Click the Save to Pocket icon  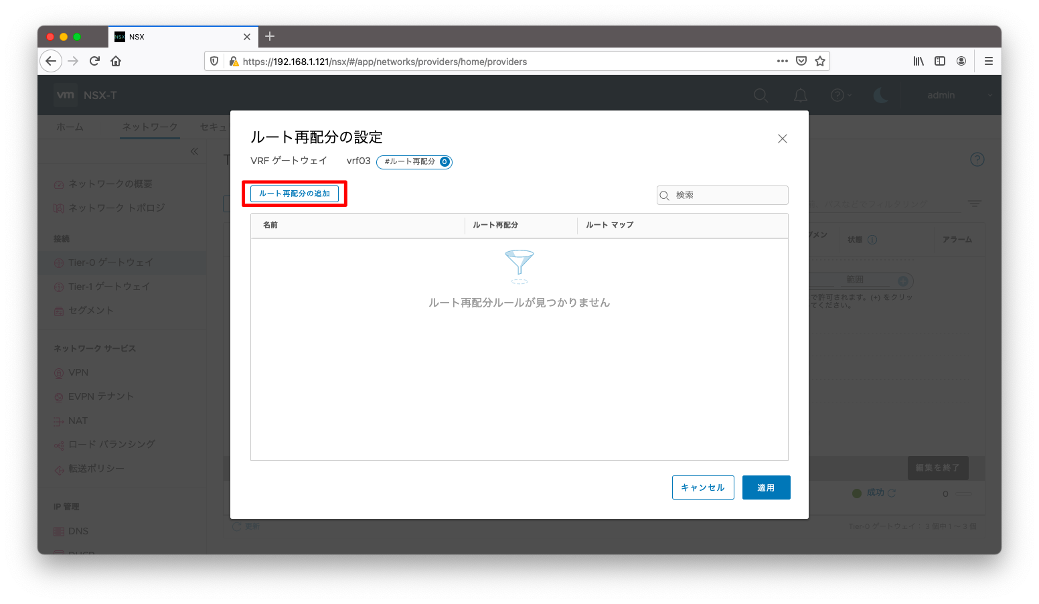point(801,61)
